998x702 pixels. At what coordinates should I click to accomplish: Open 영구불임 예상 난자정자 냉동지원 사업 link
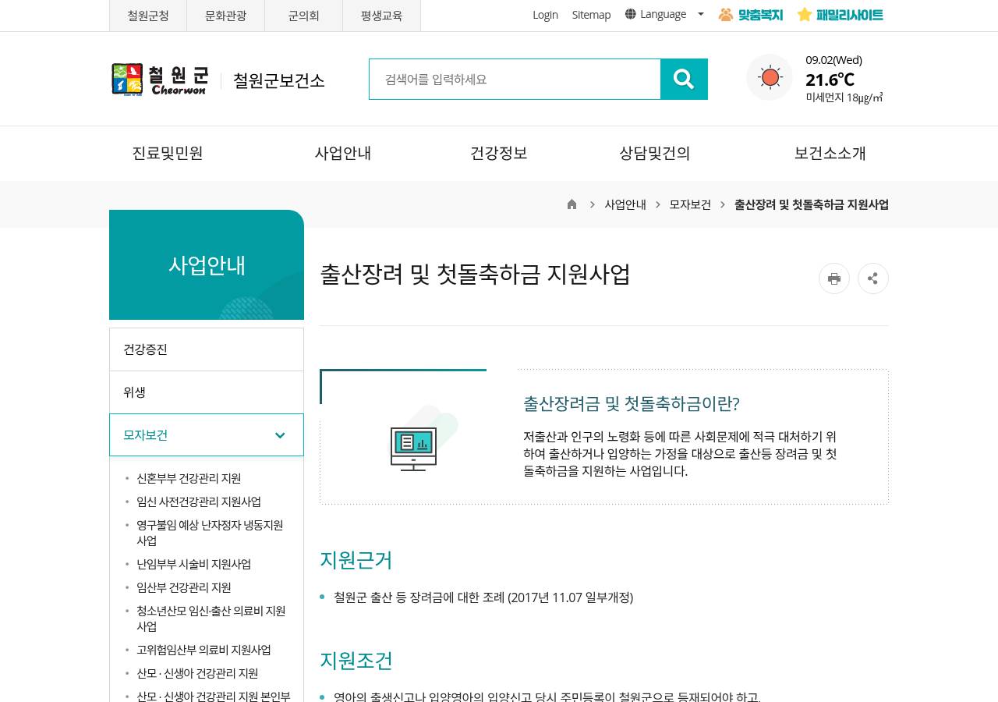(210, 533)
